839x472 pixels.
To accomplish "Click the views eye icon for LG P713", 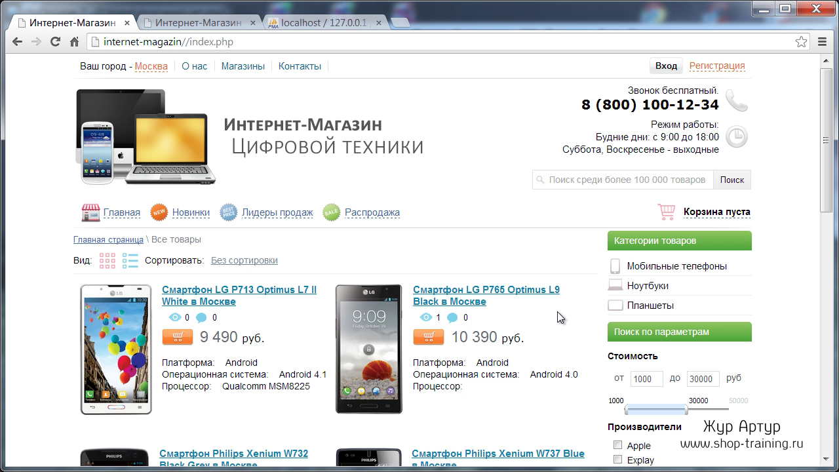I will [x=174, y=317].
